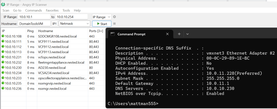Click the Angry IP Scanner title bar icon
Image resolution: width=277 pixels, height=109 pixels.
tap(3, 4)
